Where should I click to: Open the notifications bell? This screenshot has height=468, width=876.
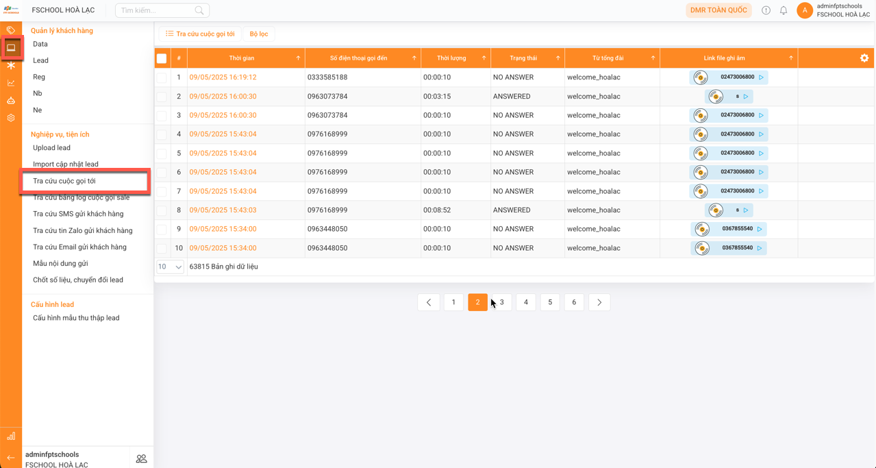784,10
